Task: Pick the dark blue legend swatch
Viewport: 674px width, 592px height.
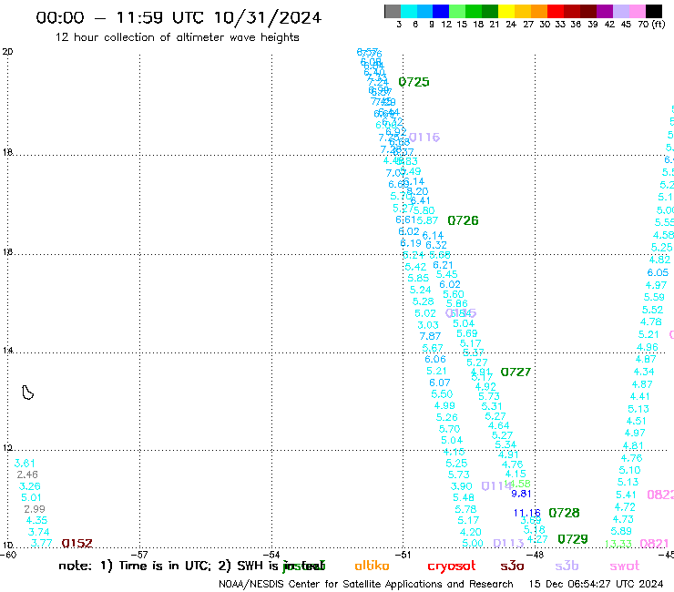Action: pos(441,11)
